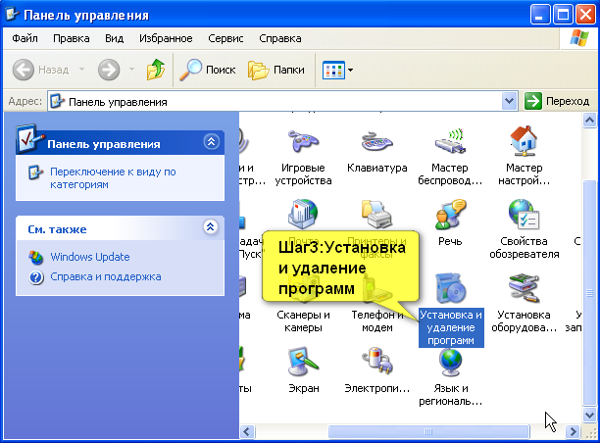Click the vertical scrollbar down arrow
The image size is (600, 443).
tap(589, 415)
